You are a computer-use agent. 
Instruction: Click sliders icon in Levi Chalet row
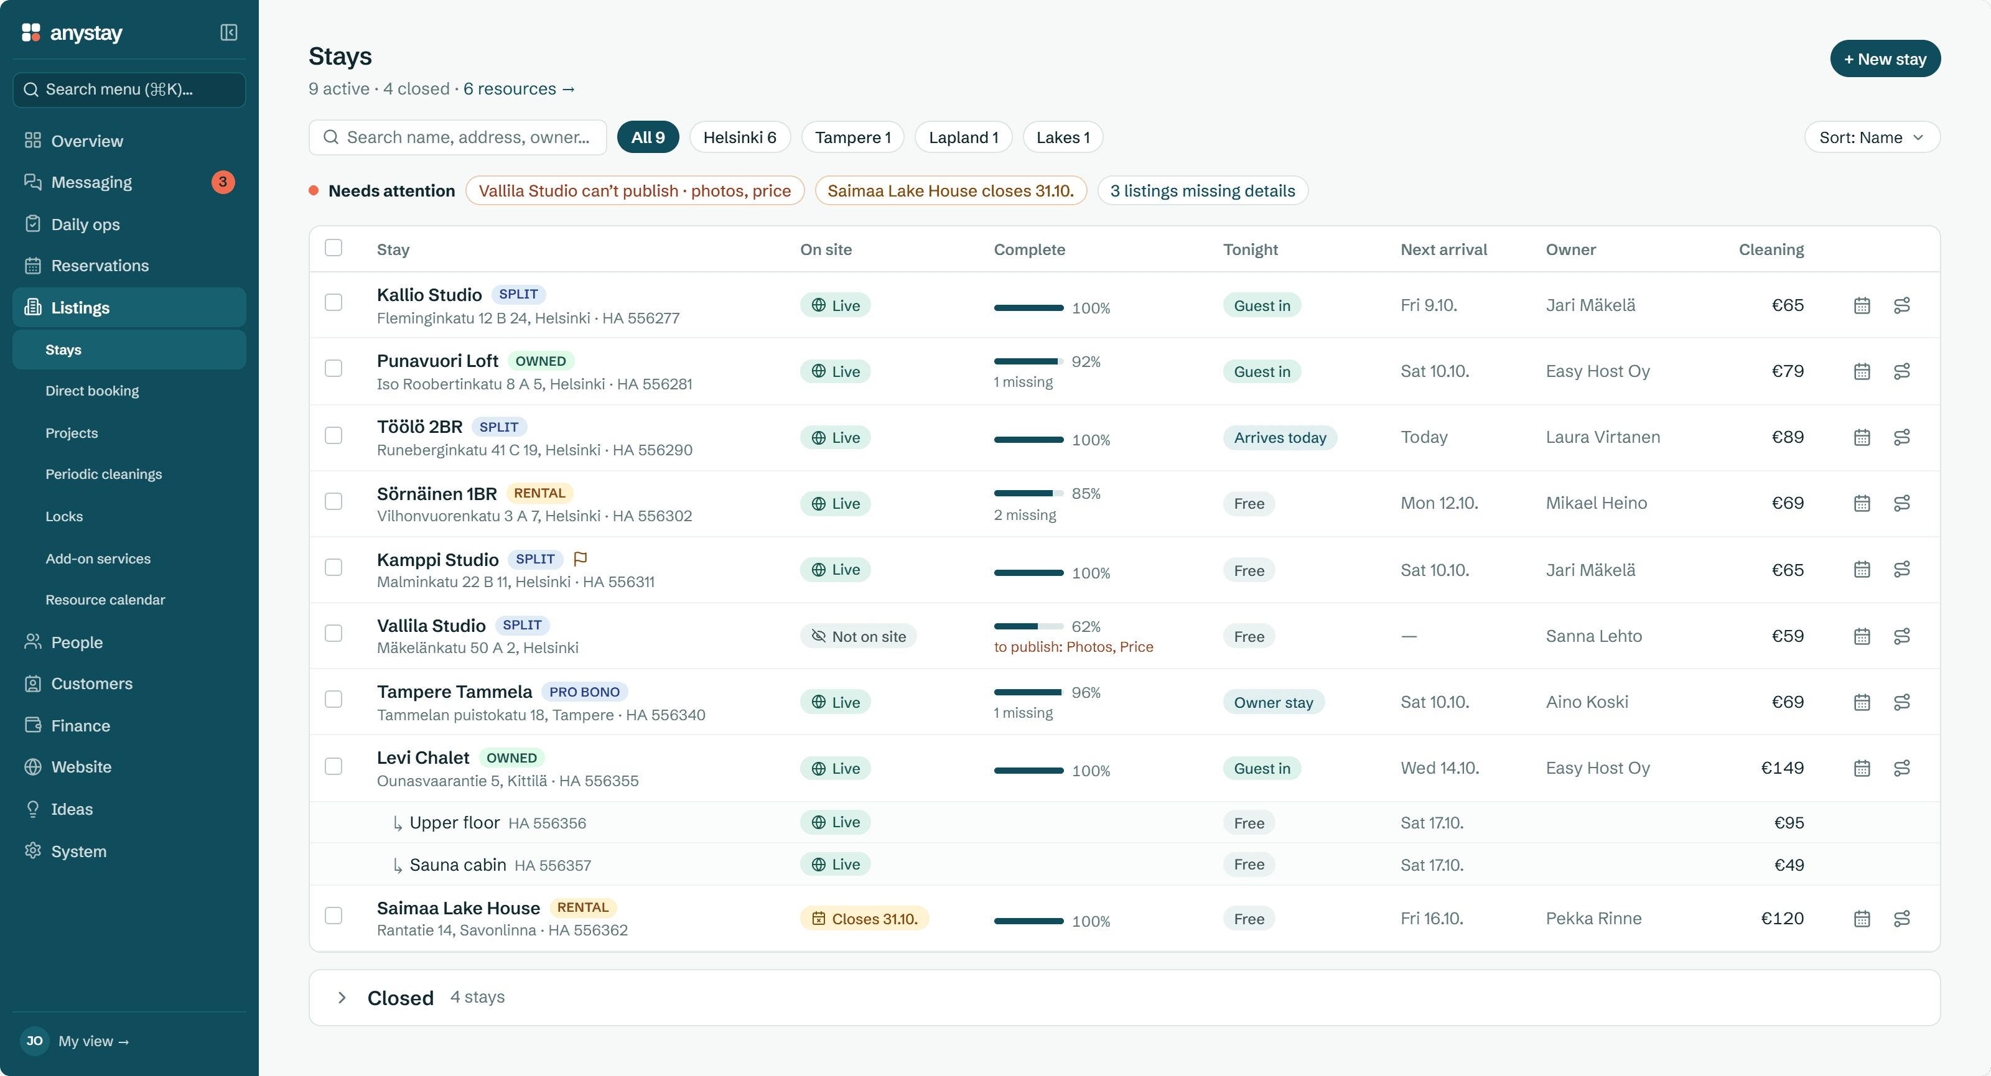click(x=1901, y=769)
